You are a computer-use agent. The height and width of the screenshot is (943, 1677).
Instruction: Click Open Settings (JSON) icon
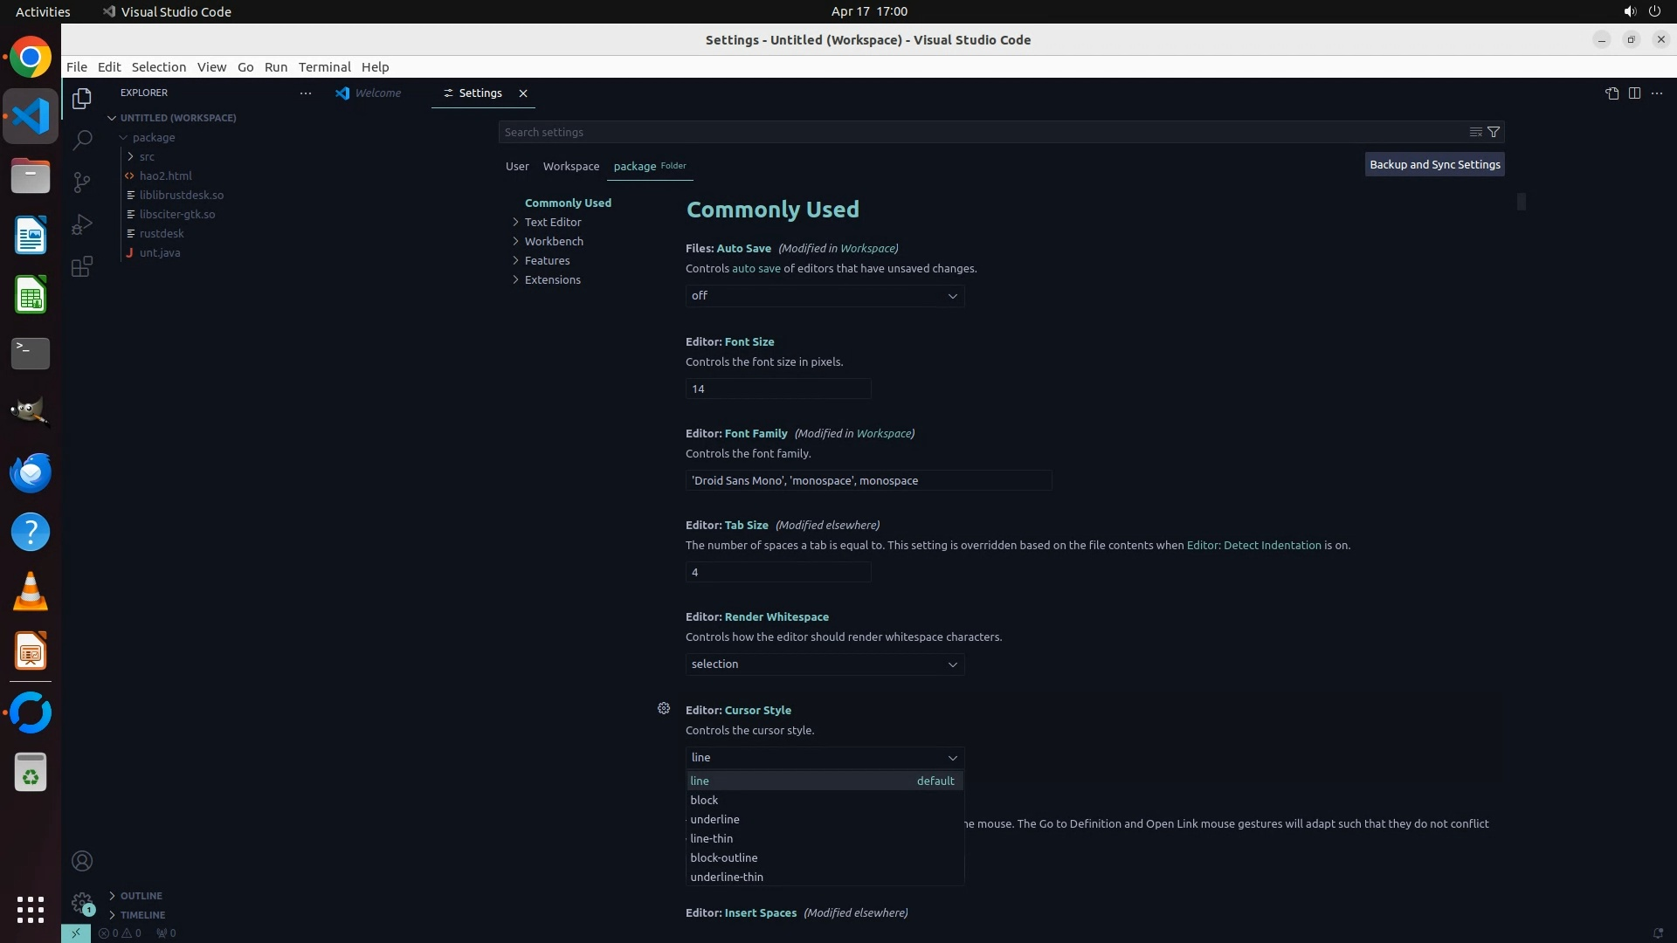1611,93
